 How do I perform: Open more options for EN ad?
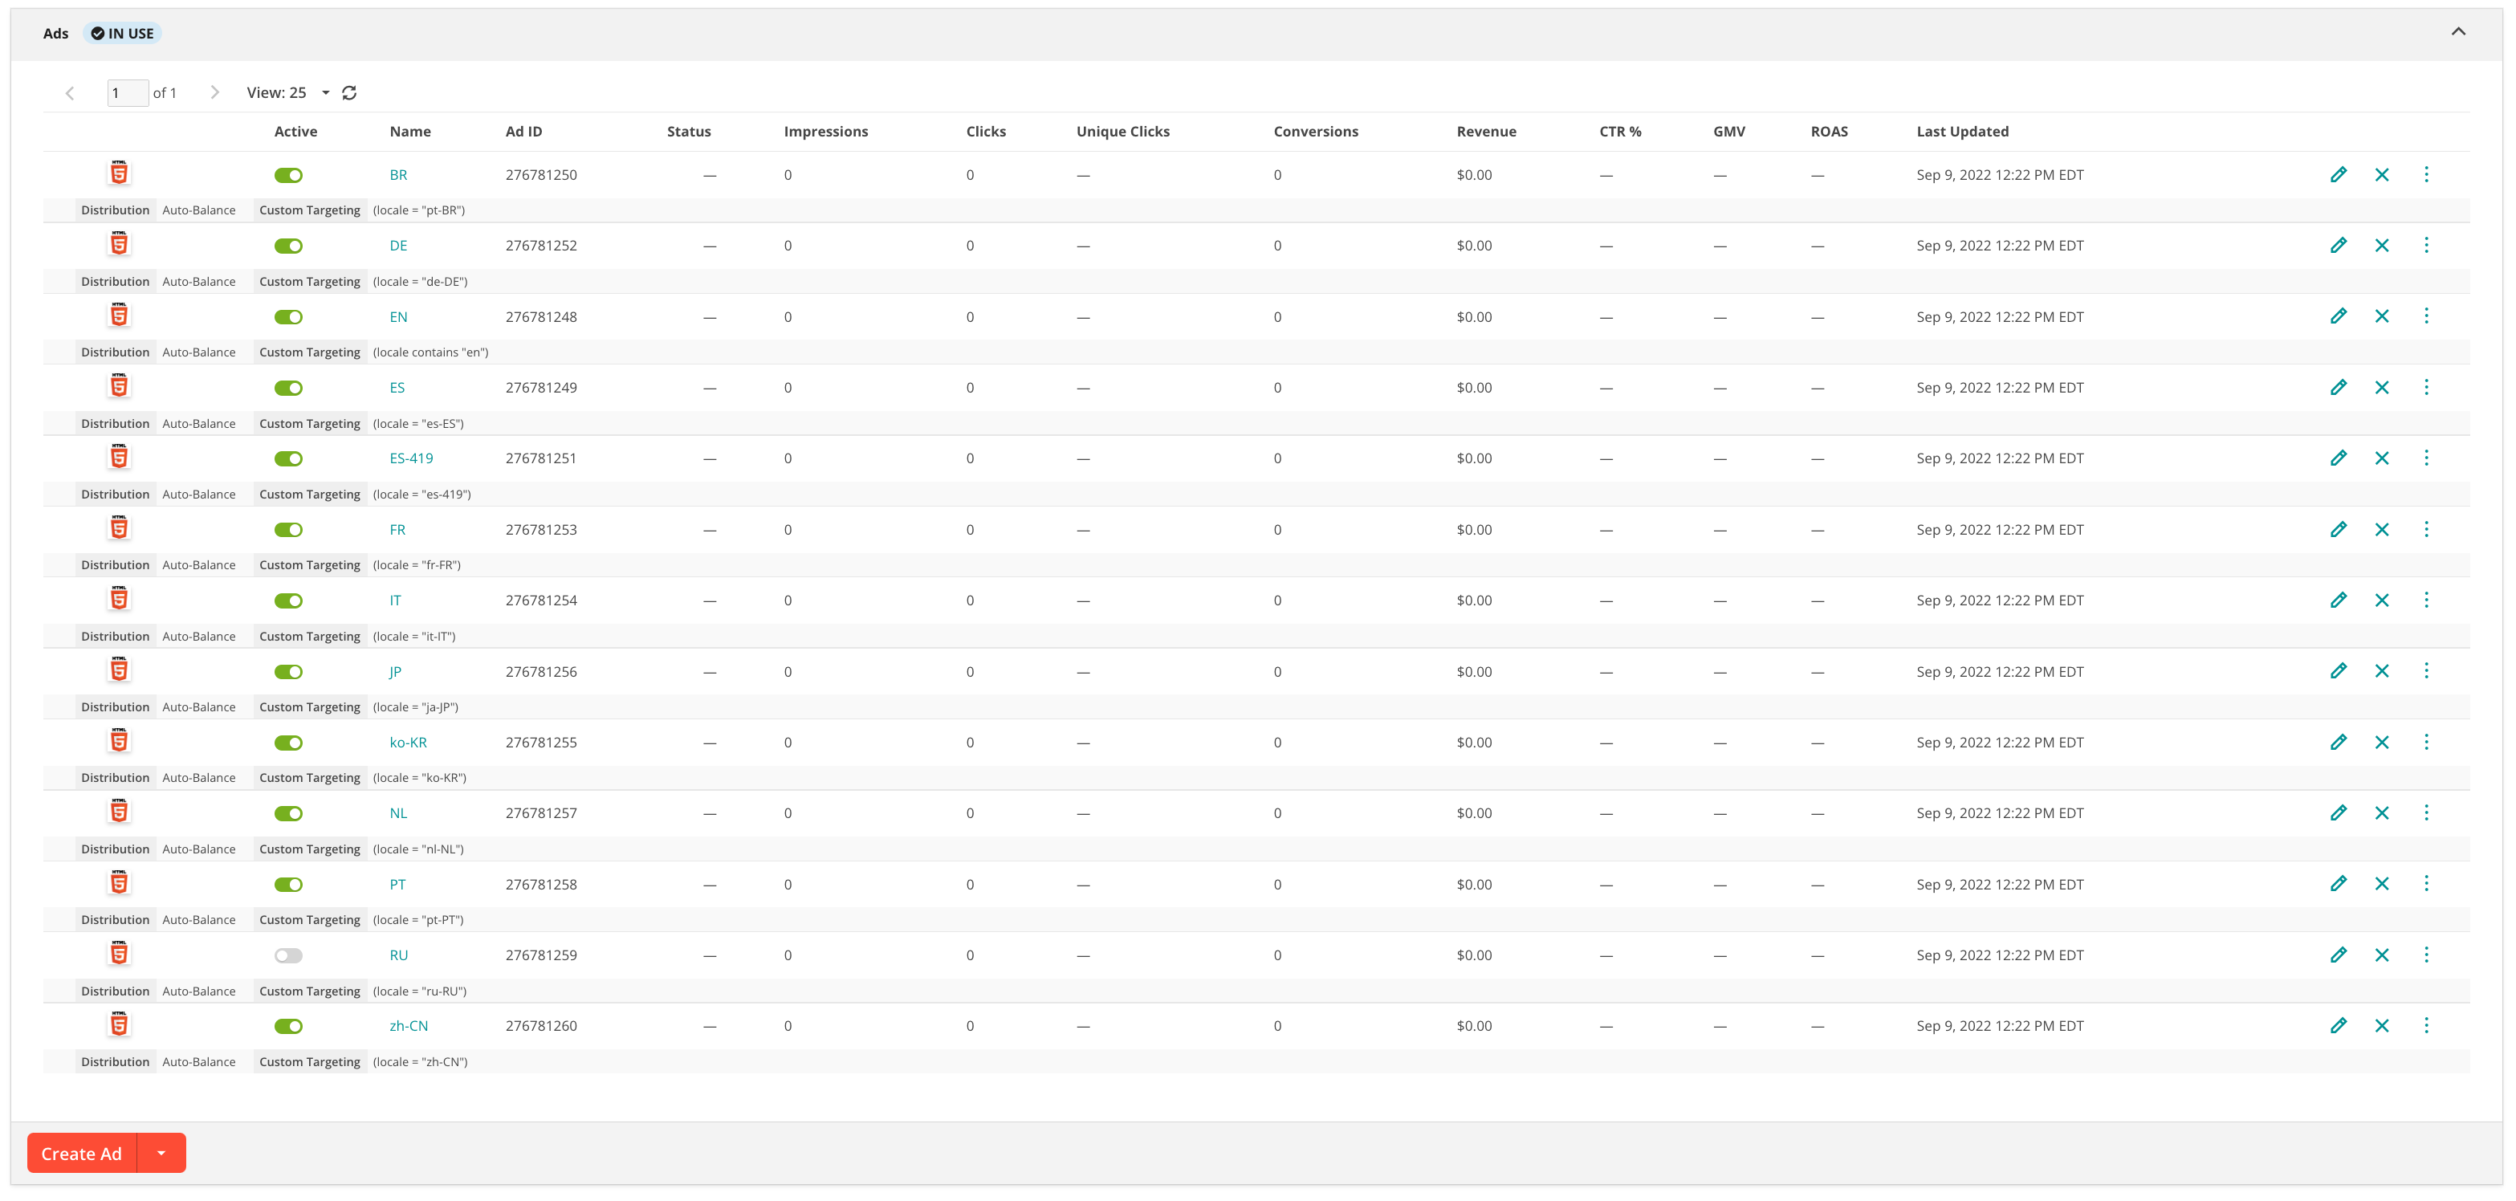[2426, 316]
